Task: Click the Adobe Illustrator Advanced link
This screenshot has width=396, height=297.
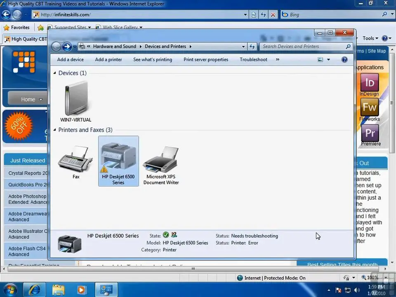Action: click(x=28, y=234)
